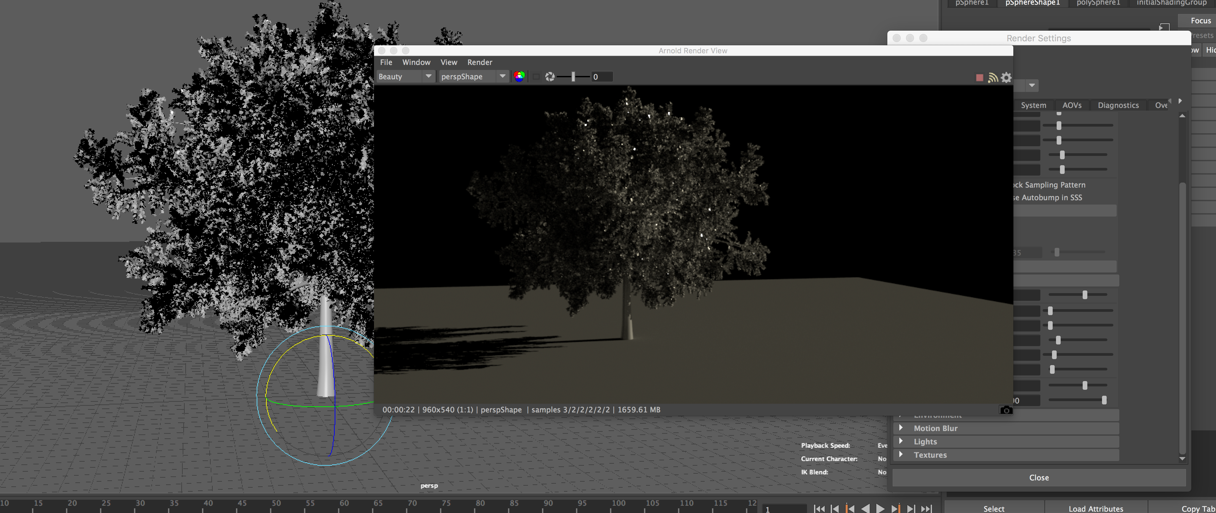Click the Close button in Render Settings
Viewport: 1216px width, 513px height.
(x=1039, y=478)
